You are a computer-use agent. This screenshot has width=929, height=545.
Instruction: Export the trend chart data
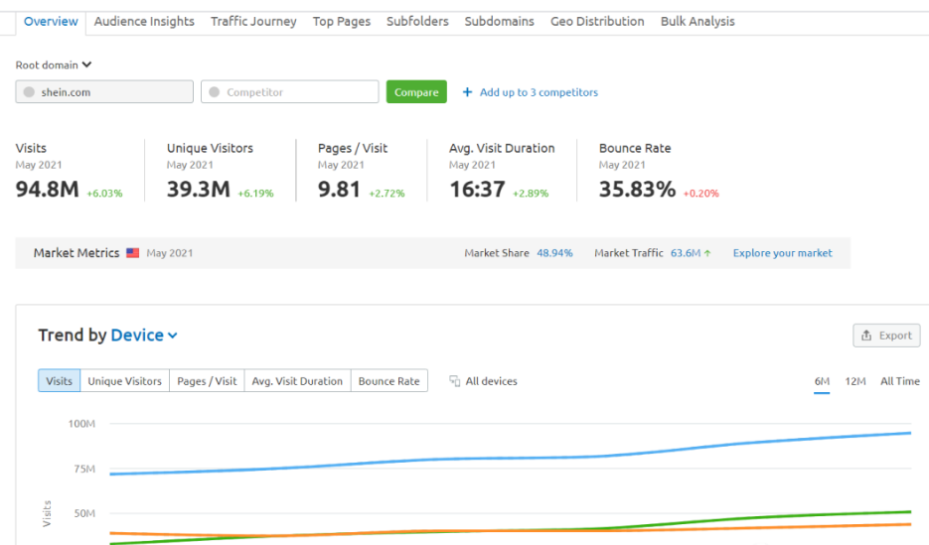[886, 336]
